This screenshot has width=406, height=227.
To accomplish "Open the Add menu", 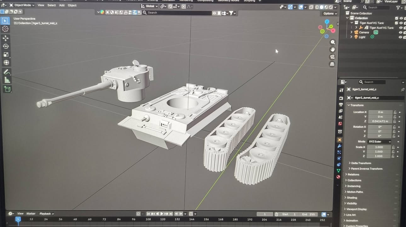I will tap(62, 5).
